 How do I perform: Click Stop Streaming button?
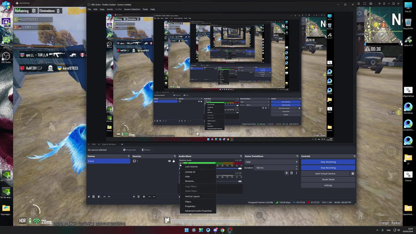click(x=328, y=162)
